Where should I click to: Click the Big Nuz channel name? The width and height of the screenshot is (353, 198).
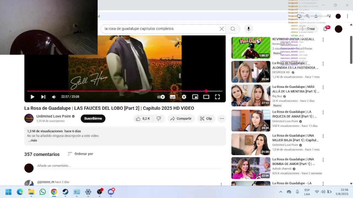coord(277,96)
